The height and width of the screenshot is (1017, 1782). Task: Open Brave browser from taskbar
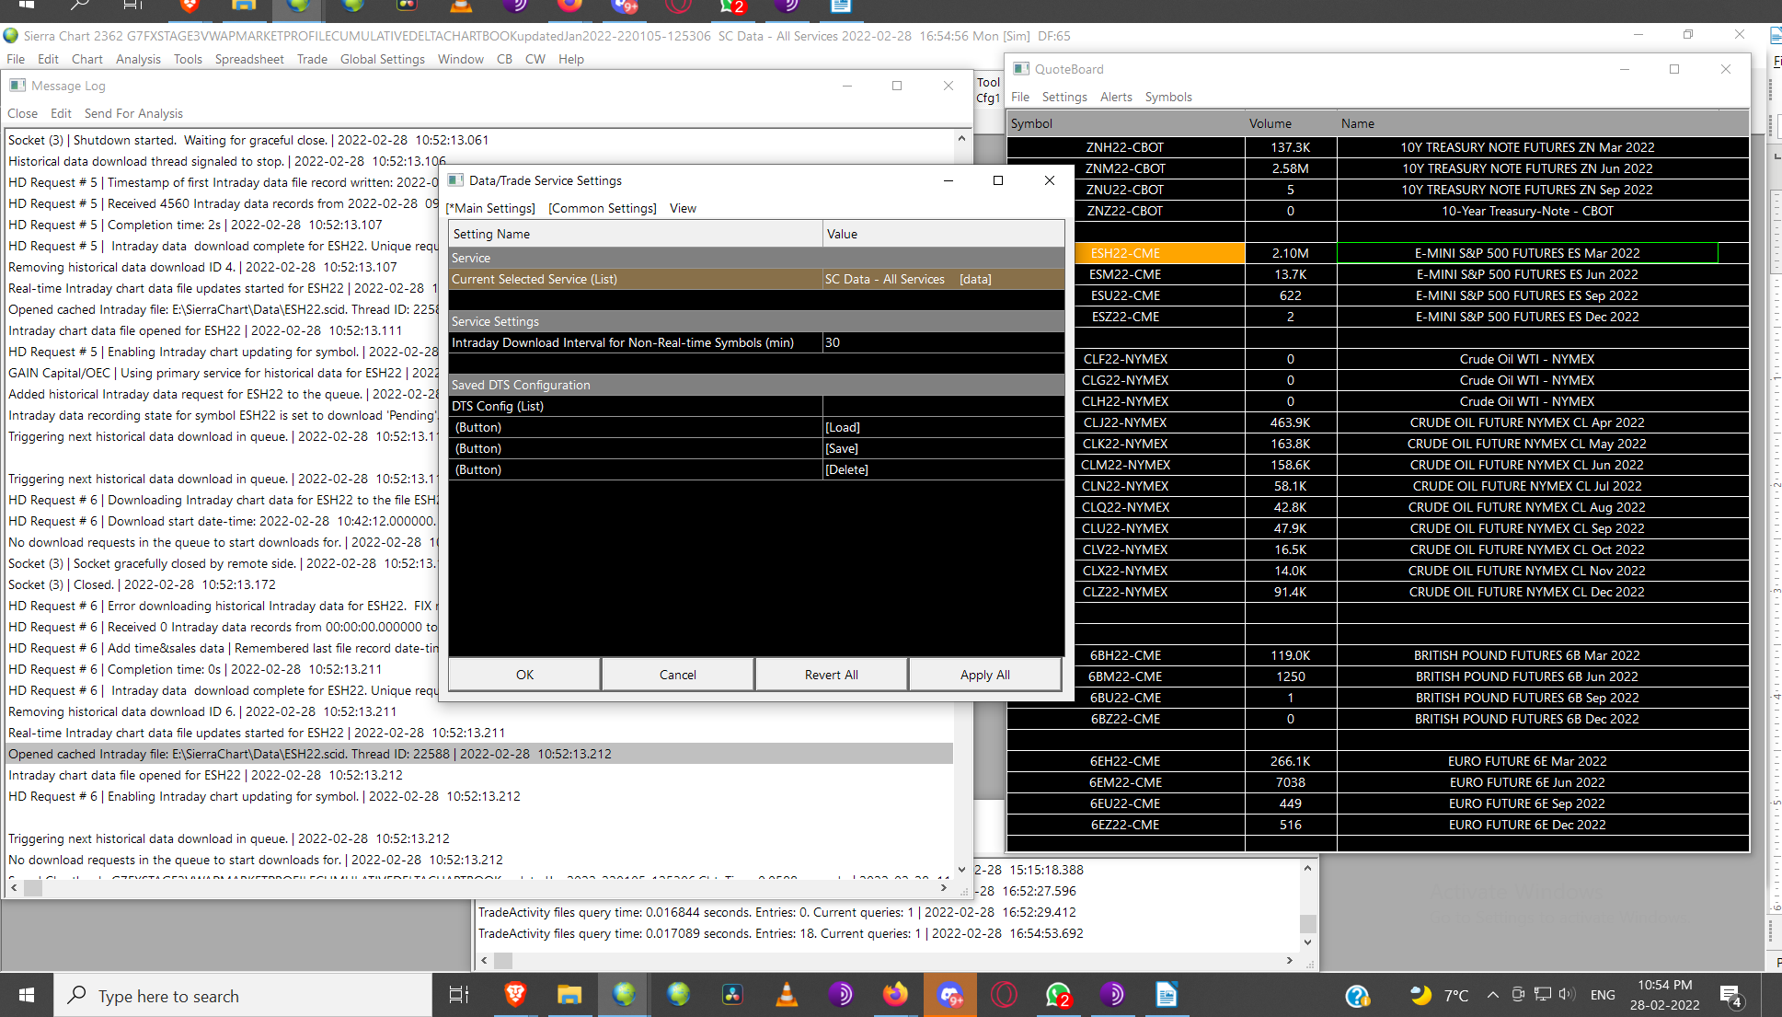pyautogui.click(x=515, y=995)
